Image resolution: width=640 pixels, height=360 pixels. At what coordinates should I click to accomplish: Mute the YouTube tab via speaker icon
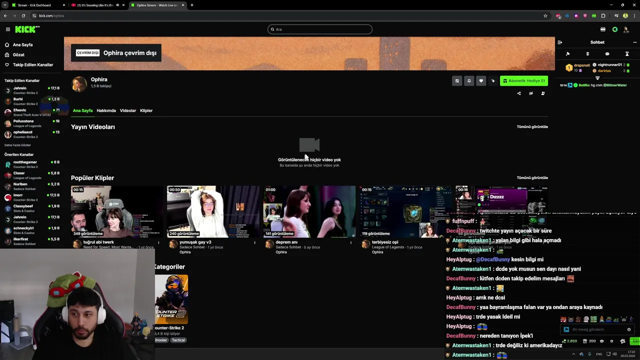(x=117, y=5)
